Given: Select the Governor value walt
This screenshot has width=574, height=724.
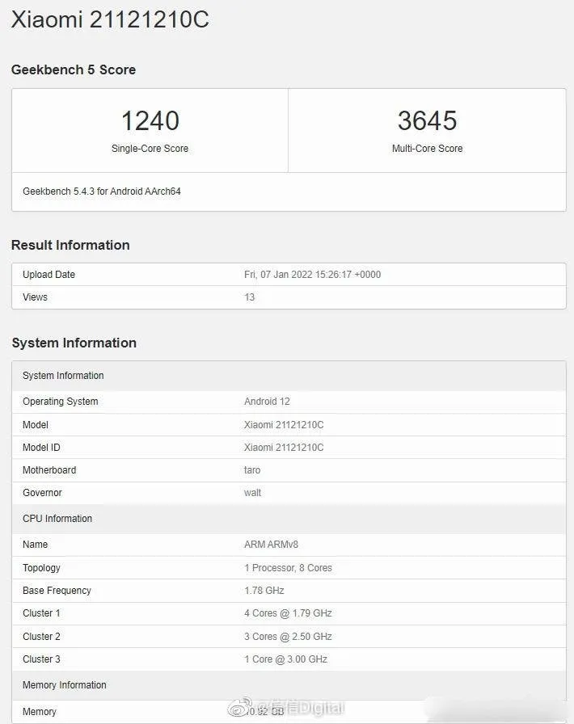Looking at the screenshot, I should 253,493.
